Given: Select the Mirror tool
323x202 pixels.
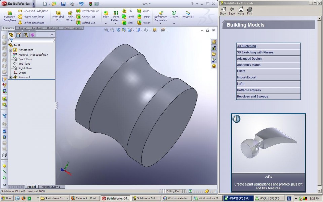Looking at the screenshot, I should pos(144,23).
